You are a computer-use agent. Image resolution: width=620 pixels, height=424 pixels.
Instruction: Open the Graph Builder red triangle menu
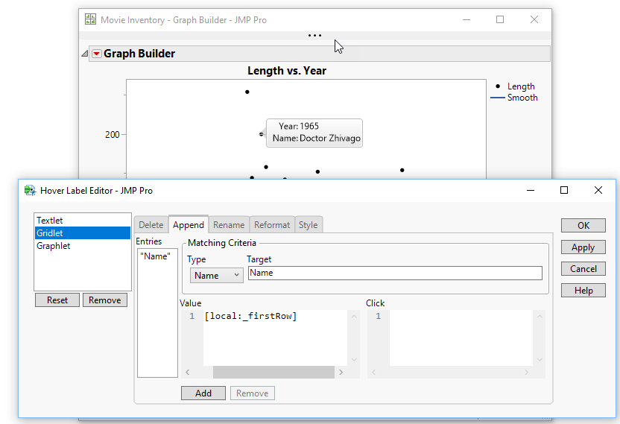pyautogui.click(x=96, y=54)
